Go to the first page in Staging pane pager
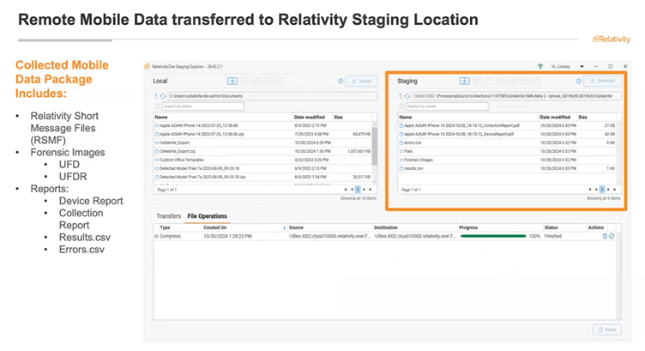The width and height of the screenshot is (645, 351). pyautogui.click(x=590, y=190)
